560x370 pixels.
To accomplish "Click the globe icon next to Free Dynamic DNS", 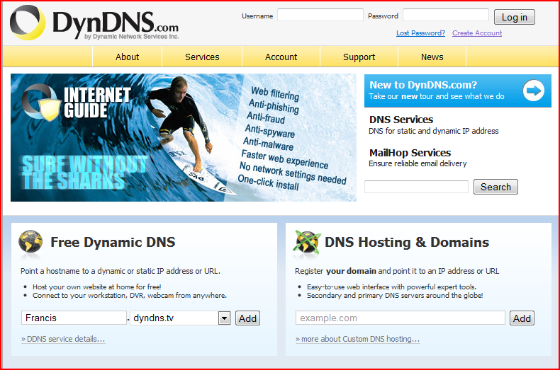I will pos(30,242).
